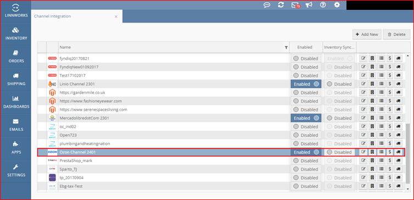Select the Channel Integration tab

[76, 16]
